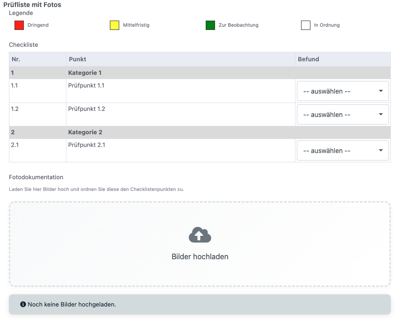
Task: Click the 'In Ordnung' legend label
Action: [x=327, y=25]
